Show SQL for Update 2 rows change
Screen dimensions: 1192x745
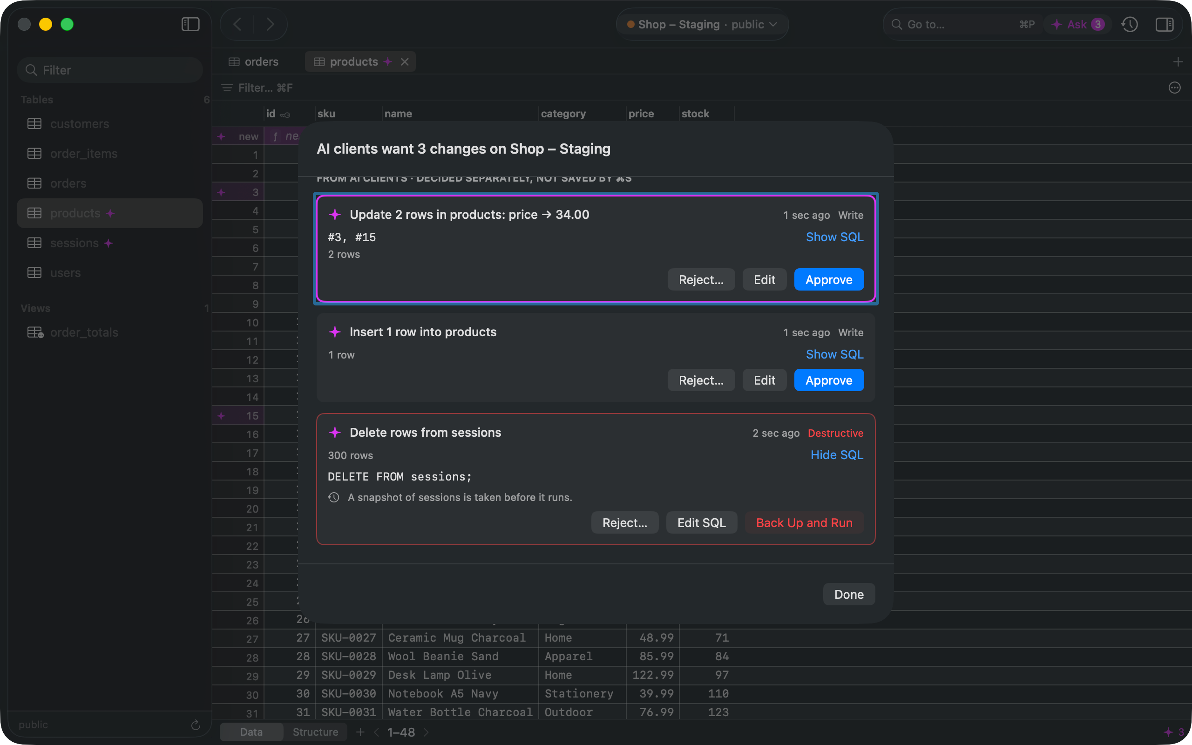point(834,237)
